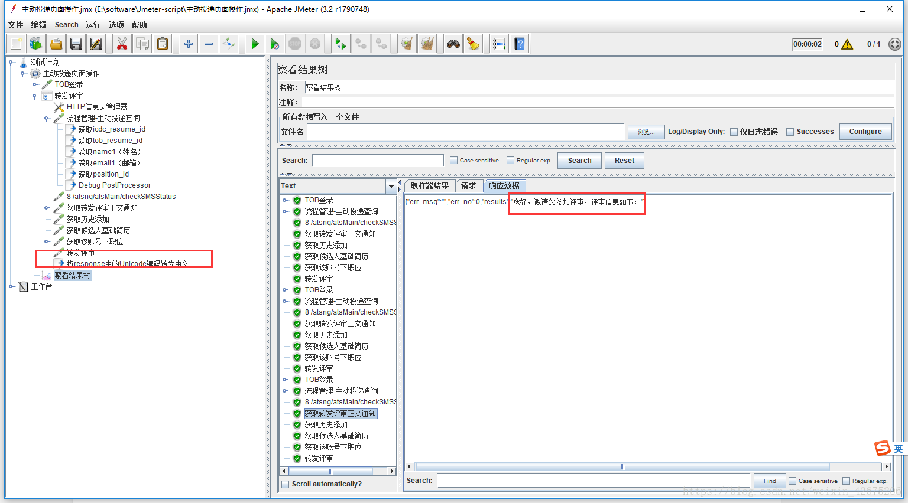Click the Toggle element enable icon
Screen dimensions: 908x503
tap(229, 44)
